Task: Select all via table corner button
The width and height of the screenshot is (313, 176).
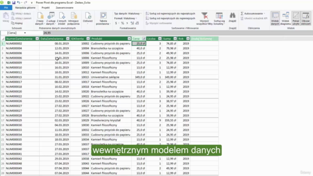Action: click(3, 39)
